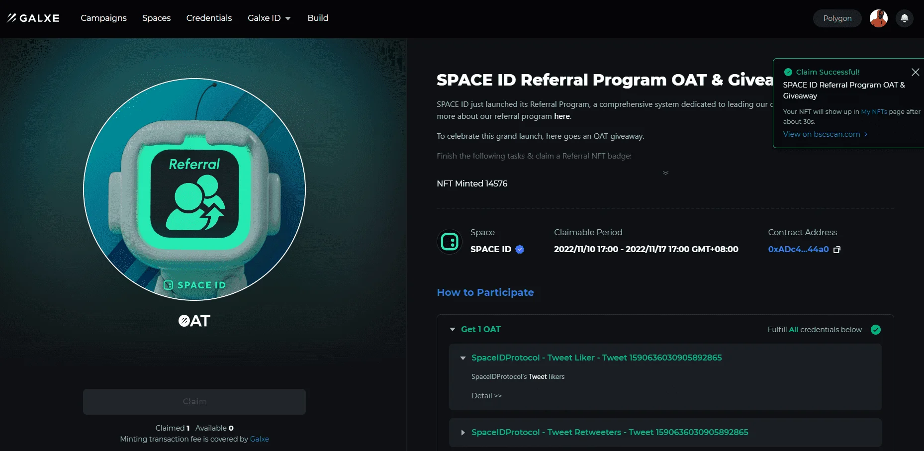The width and height of the screenshot is (924, 451).
Task: Click the Get 1 OAT label
Action: 481,329
